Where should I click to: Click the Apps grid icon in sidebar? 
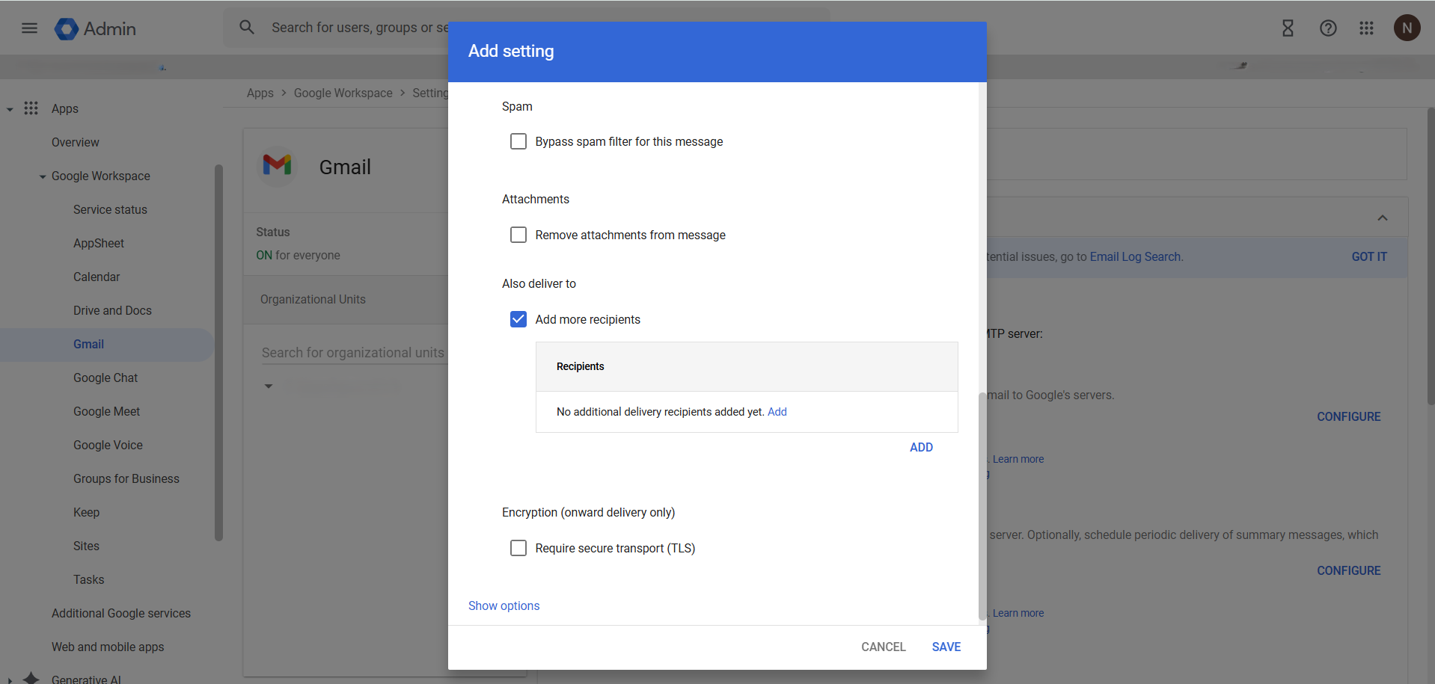pyautogui.click(x=31, y=108)
